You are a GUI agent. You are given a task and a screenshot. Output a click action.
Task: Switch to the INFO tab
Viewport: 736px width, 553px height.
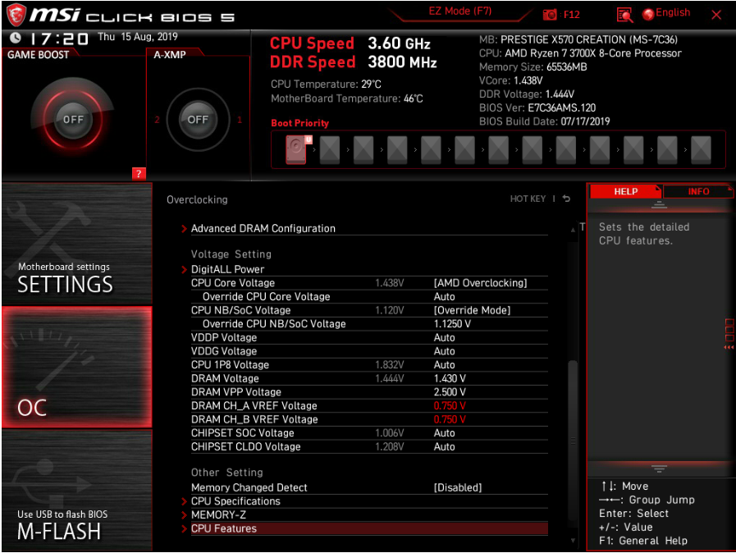[x=698, y=191]
